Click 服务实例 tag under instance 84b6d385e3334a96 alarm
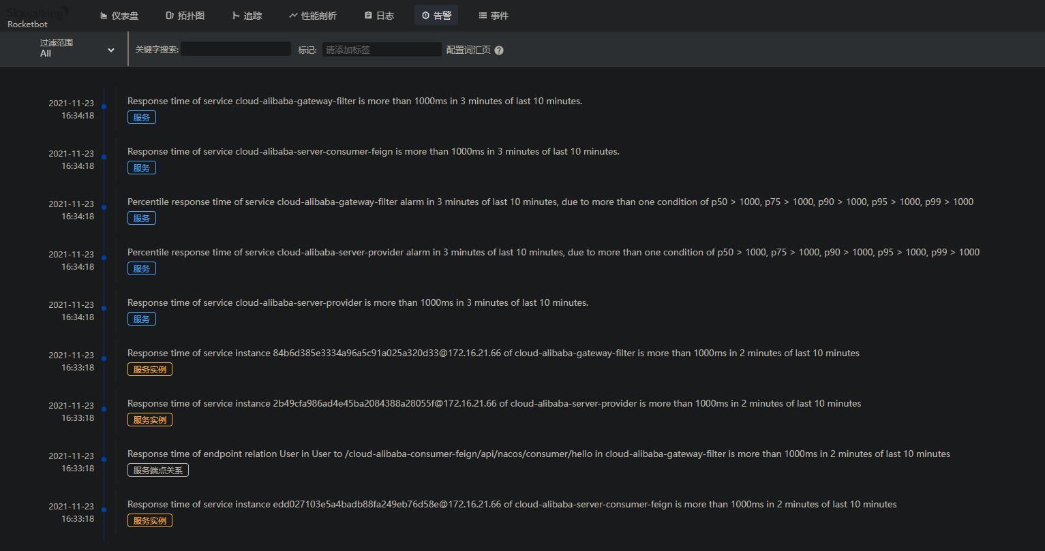Viewport: 1045px width, 551px height. point(150,369)
